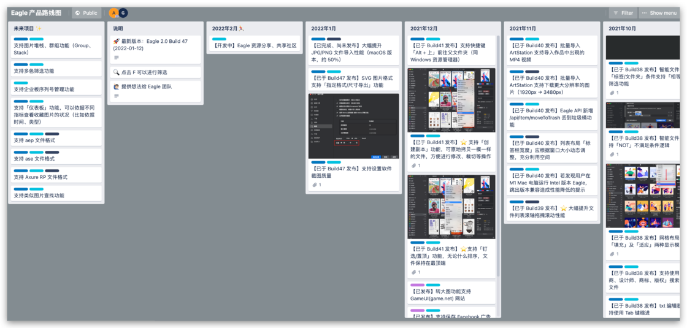This screenshot has width=687, height=328.
Task: Open card '转大图功能支持 GameUI(game.net) 网站'
Action: pos(451,293)
